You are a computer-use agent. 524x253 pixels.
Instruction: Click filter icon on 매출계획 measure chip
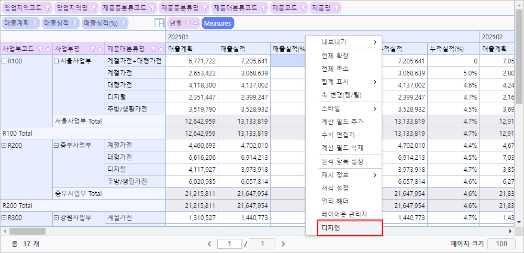pos(35,24)
